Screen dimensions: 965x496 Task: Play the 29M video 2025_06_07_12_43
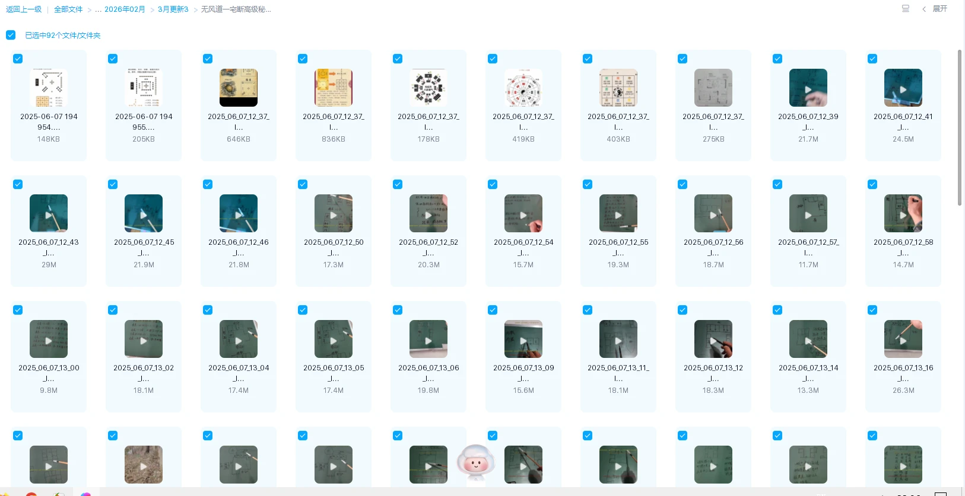[x=49, y=213]
